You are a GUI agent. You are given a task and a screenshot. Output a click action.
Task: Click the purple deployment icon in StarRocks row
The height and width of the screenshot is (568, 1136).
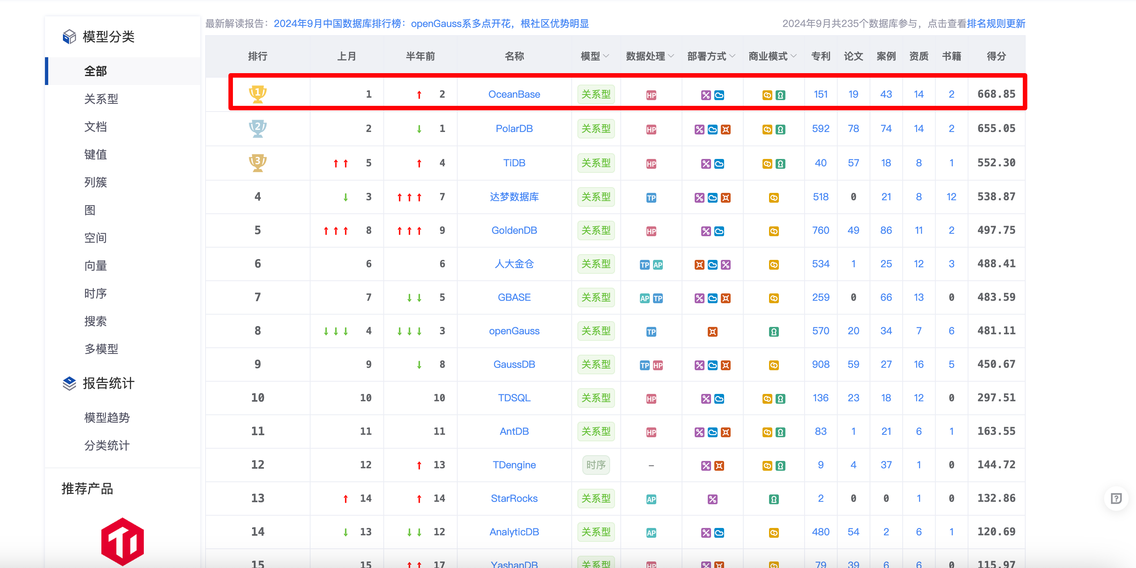[712, 499]
